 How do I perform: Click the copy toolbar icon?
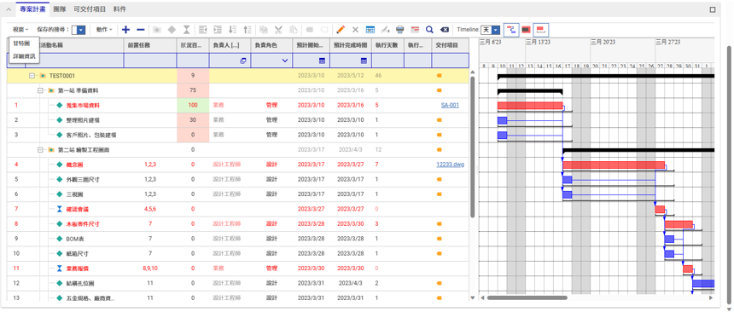tap(264, 30)
